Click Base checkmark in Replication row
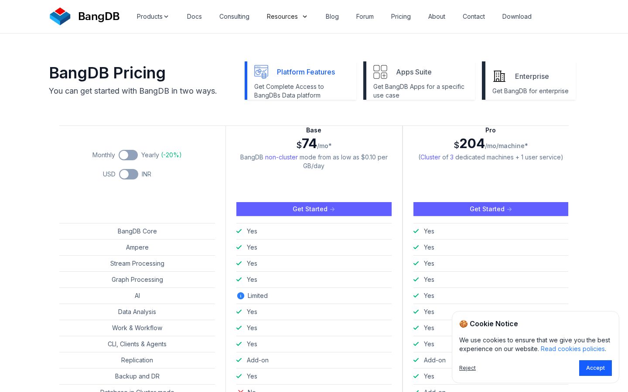The width and height of the screenshot is (628, 392). coord(239,360)
